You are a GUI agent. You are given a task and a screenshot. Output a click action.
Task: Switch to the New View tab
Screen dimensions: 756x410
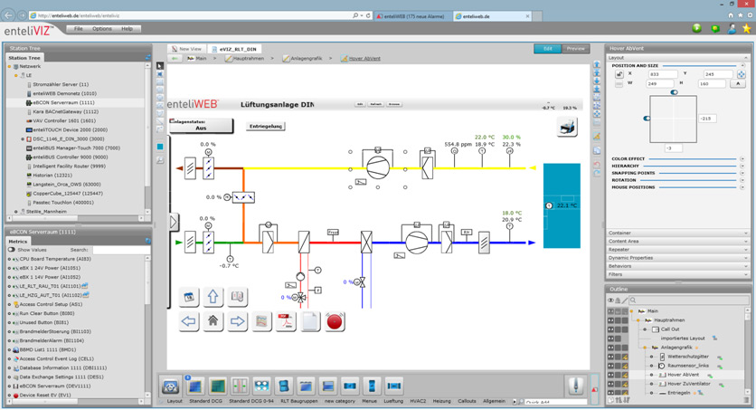pyautogui.click(x=187, y=49)
